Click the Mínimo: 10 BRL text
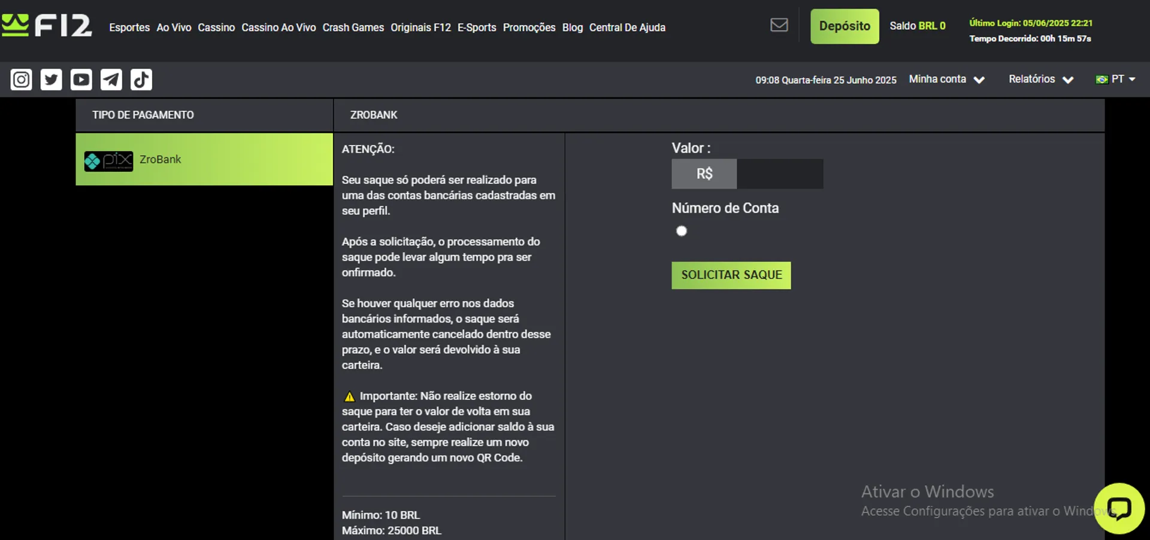Screen dimensions: 1150x540 pyautogui.click(x=381, y=515)
